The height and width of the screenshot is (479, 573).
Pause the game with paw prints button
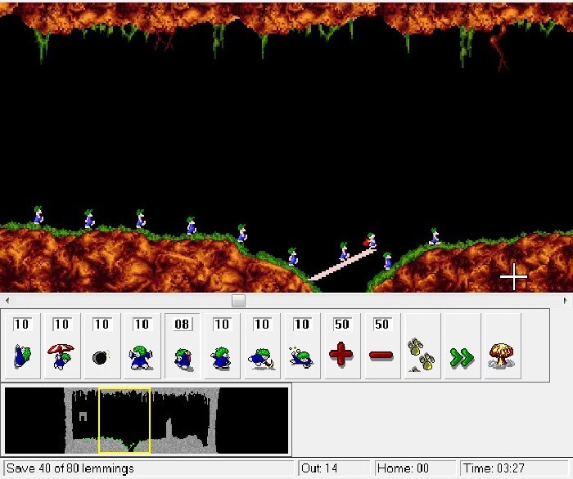pyautogui.click(x=422, y=347)
